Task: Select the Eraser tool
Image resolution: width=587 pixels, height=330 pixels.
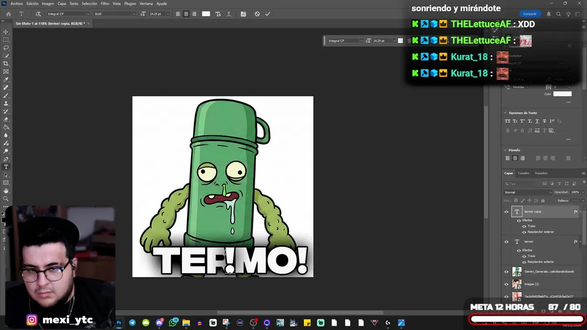Action: coord(6,119)
